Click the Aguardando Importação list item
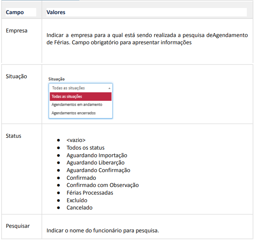The image size is (259, 240). click(x=97, y=155)
